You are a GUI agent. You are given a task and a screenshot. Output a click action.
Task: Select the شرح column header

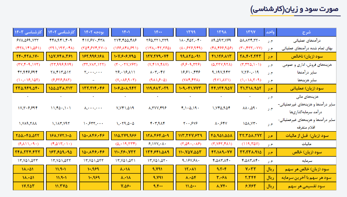[x=306, y=31]
